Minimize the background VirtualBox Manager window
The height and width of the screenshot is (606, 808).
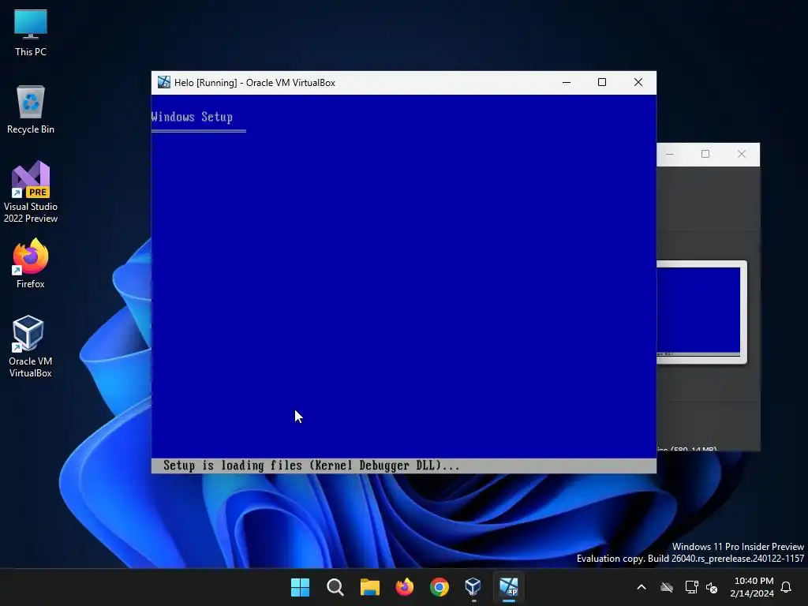(x=670, y=154)
